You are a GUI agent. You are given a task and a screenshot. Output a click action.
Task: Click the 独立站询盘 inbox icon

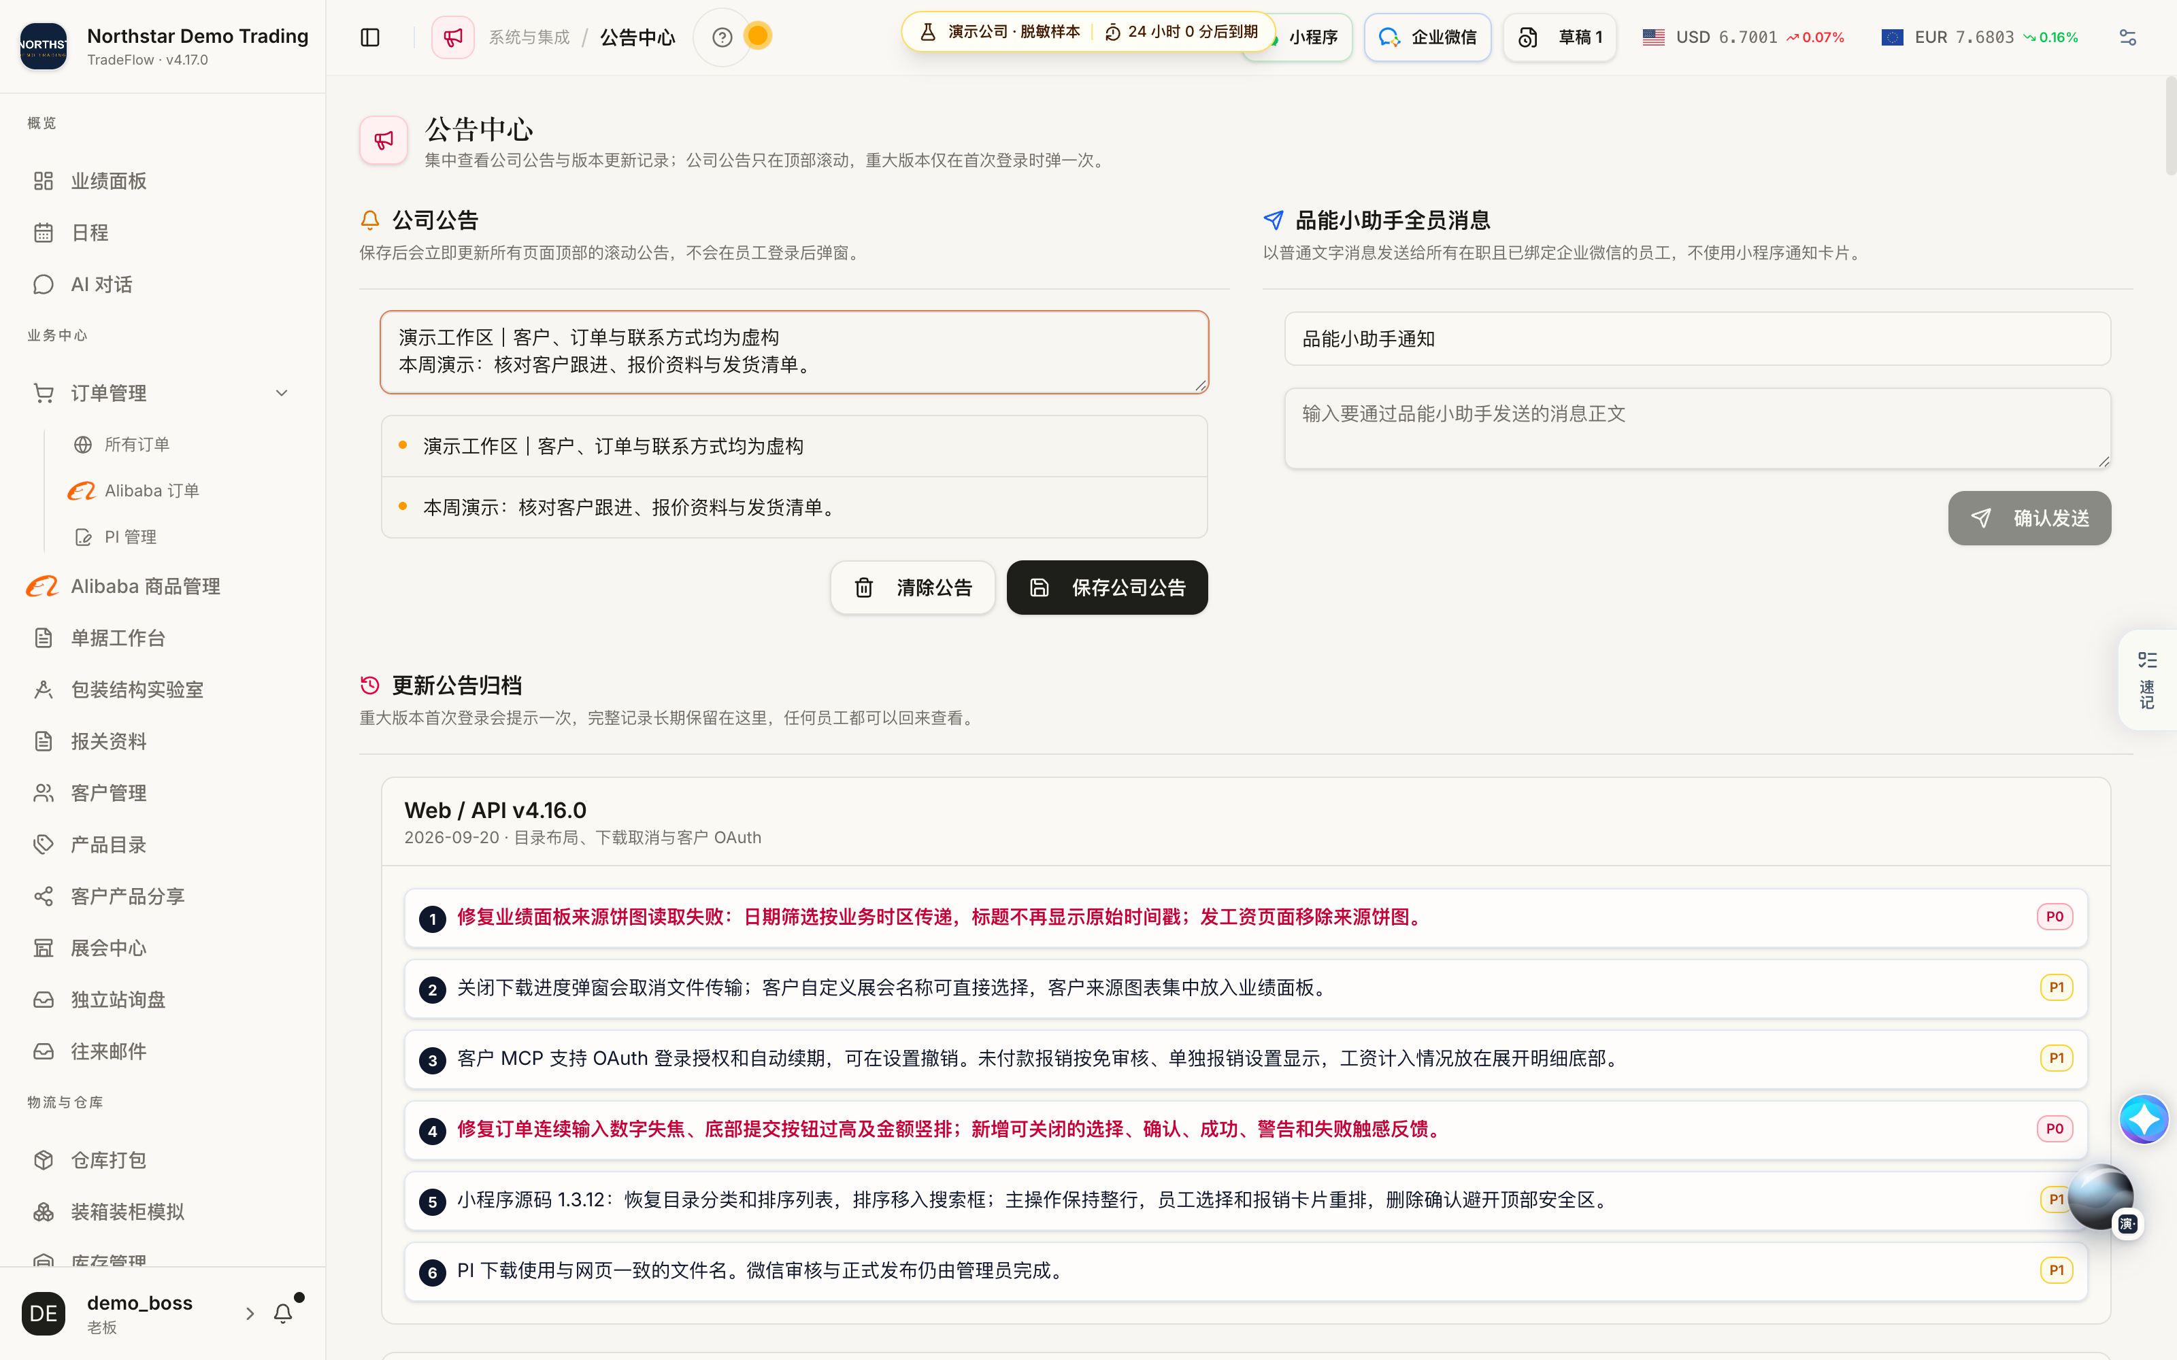[43, 1000]
